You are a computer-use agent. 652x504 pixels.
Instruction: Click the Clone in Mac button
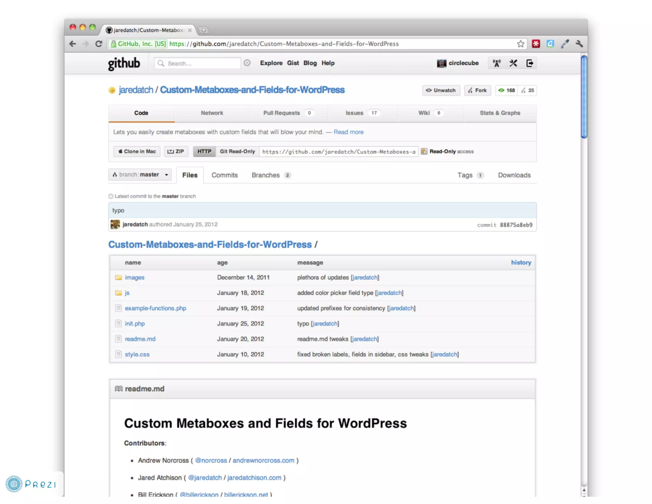pos(137,151)
